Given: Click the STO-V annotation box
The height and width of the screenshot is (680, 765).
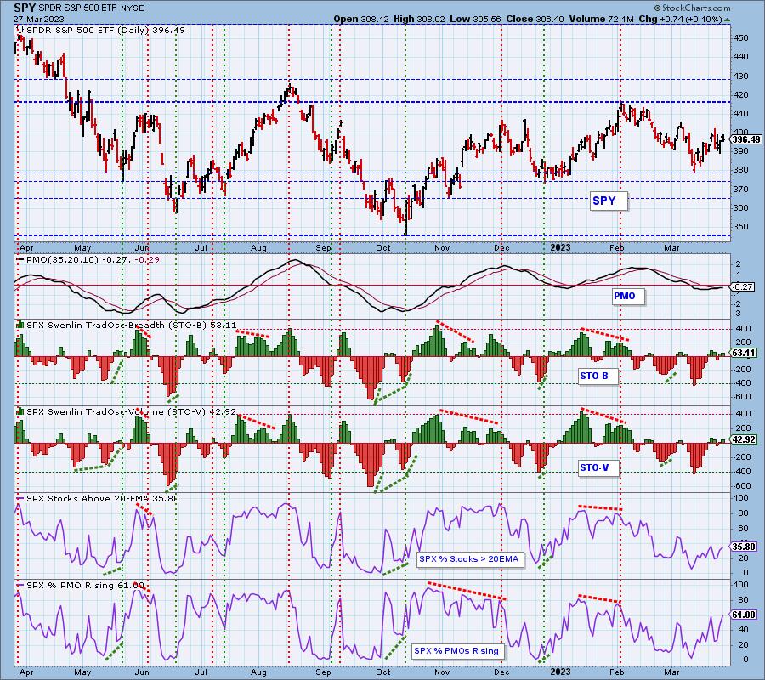Looking at the screenshot, I should pos(598,467).
